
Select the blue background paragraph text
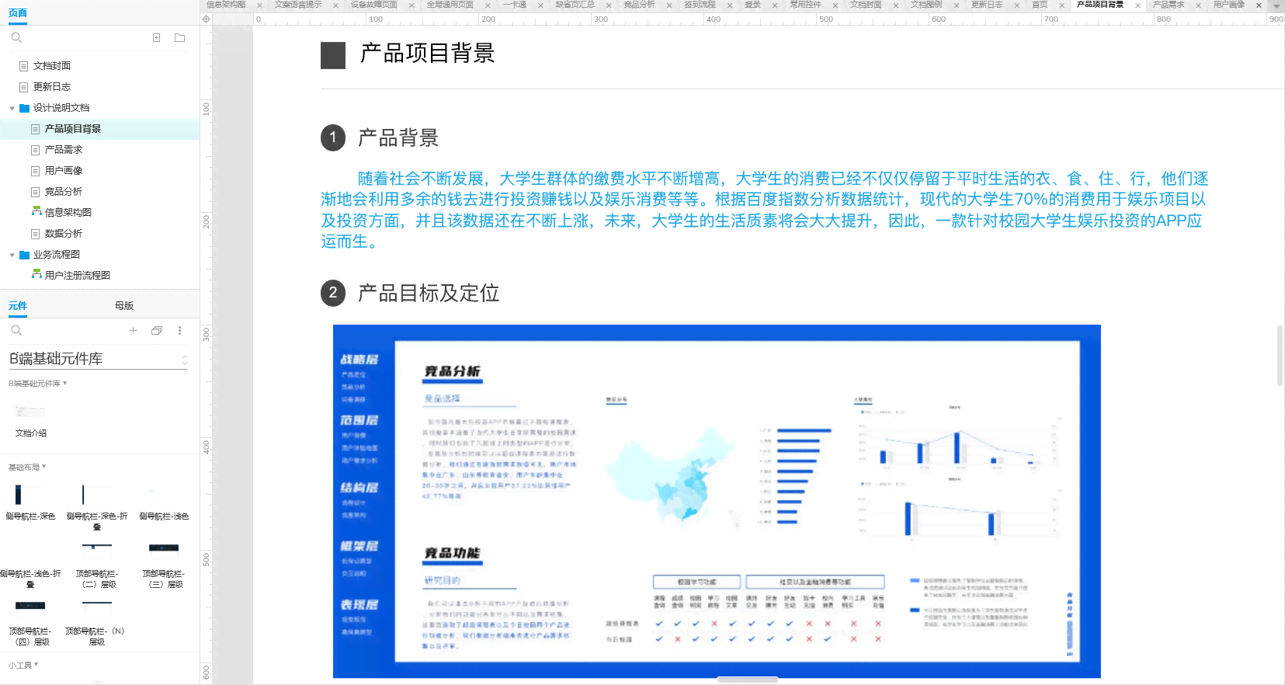coord(765,210)
